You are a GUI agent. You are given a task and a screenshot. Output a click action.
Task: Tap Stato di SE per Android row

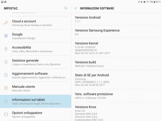pos(116,80)
